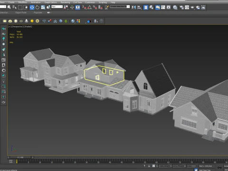Open the Graph Editors menu
This screenshot has width=228, height=171.
pyautogui.click(x=50, y=2)
